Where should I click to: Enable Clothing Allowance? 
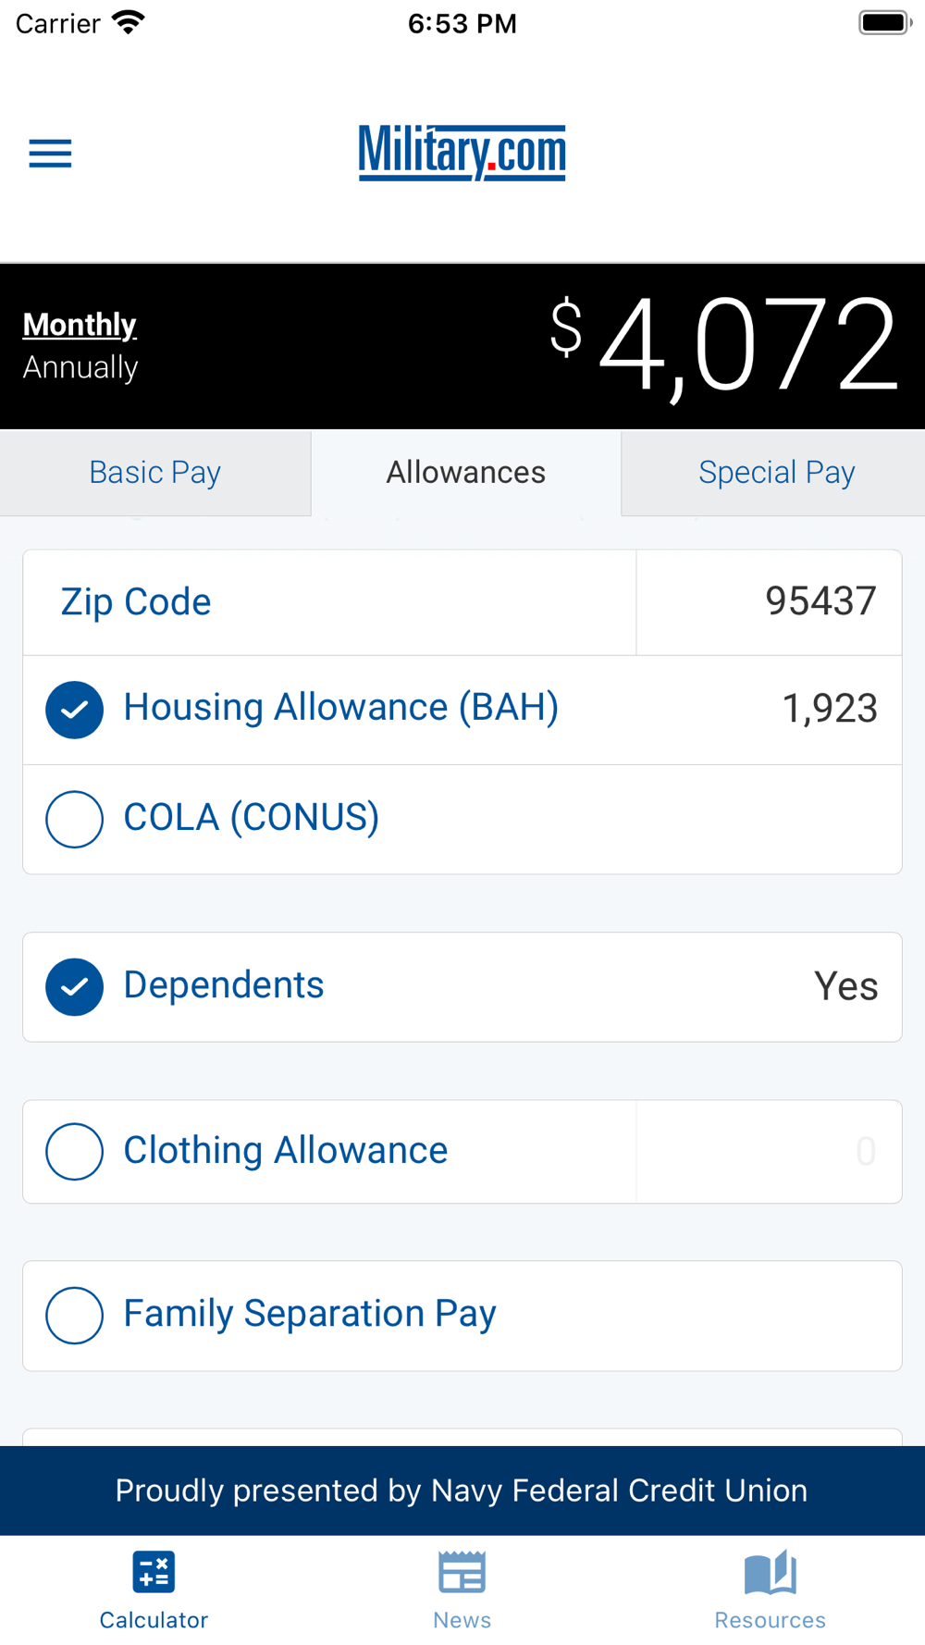[x=74, y=1151]
